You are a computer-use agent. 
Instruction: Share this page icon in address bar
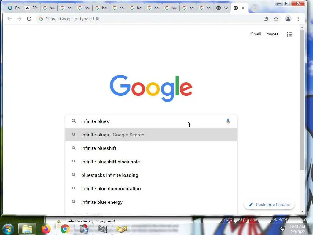point(266,19)
